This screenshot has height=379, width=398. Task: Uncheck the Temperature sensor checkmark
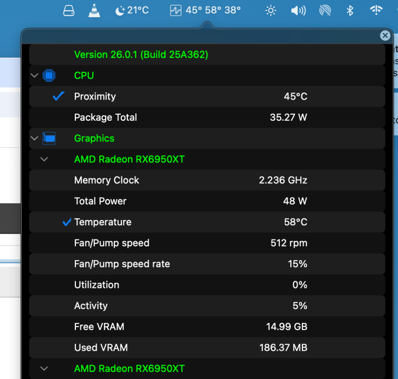click(67, 222)
